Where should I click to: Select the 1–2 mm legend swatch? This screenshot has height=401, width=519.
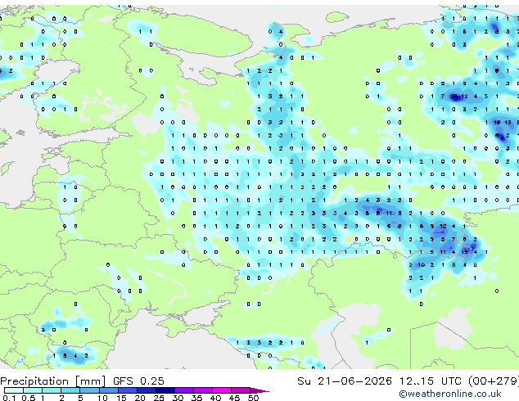[x=52, y=390]
